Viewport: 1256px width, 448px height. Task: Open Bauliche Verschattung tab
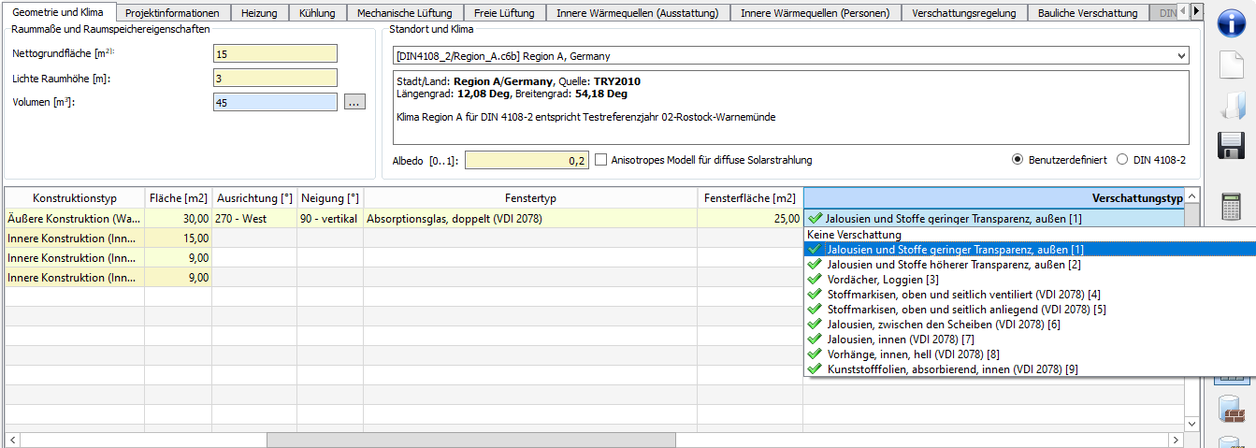click(1088, 13)
